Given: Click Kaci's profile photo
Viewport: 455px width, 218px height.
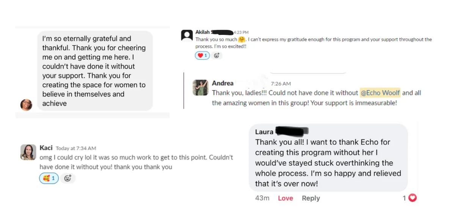Looking at the screenshot, I should coord(28,152).
